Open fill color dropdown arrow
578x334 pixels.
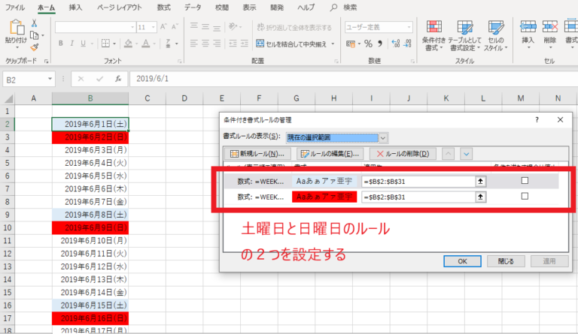pos(136,44)
